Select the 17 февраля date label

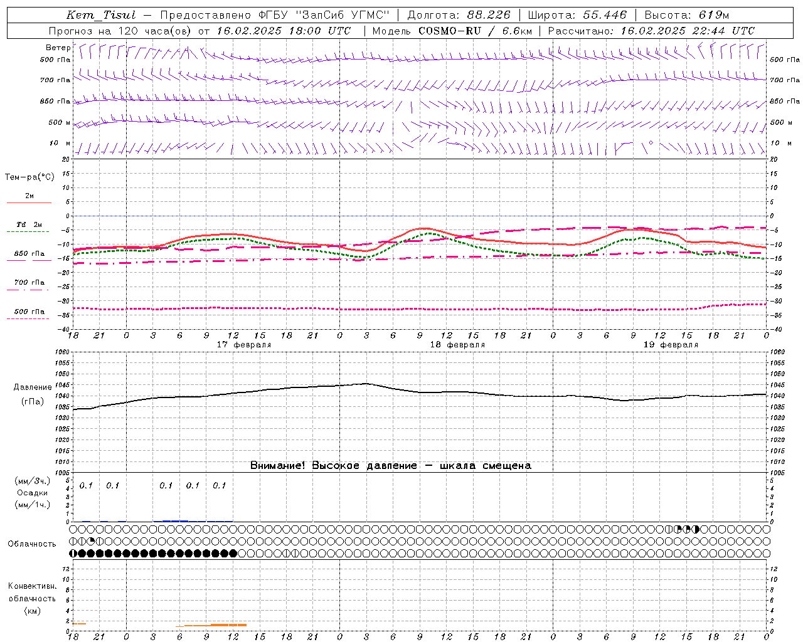(244, 345)
